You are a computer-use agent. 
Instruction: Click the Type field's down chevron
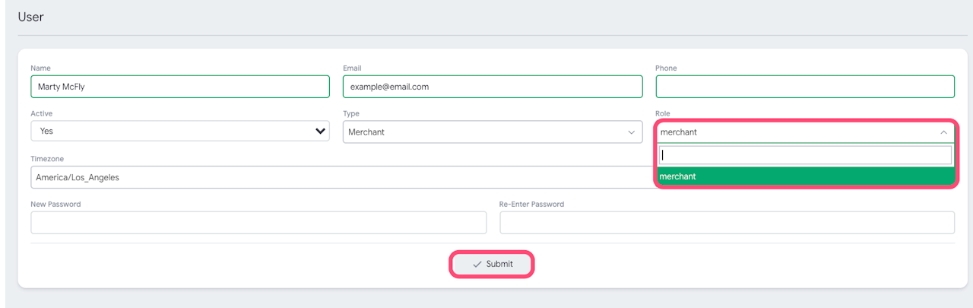pyautogui.click(x=631, y=132)
